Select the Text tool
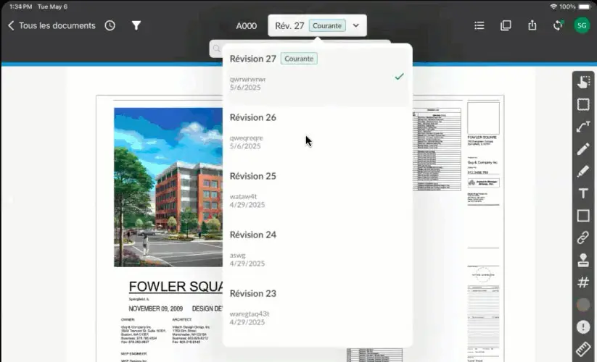 coord(583,193)
